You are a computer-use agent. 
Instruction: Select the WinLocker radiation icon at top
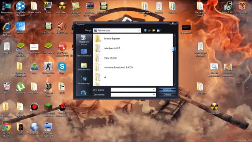(x=62, y=7)
